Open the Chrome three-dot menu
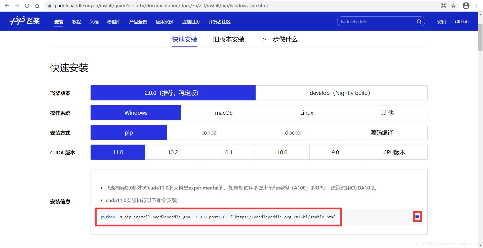Screen dimensions: 483x248 (x=476, y=6)
